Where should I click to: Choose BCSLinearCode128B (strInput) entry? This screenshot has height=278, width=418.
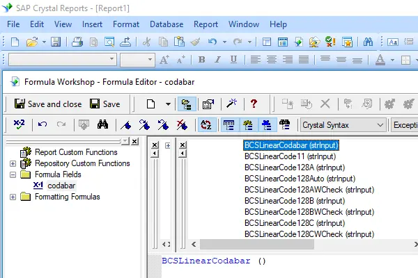(295, 201)
